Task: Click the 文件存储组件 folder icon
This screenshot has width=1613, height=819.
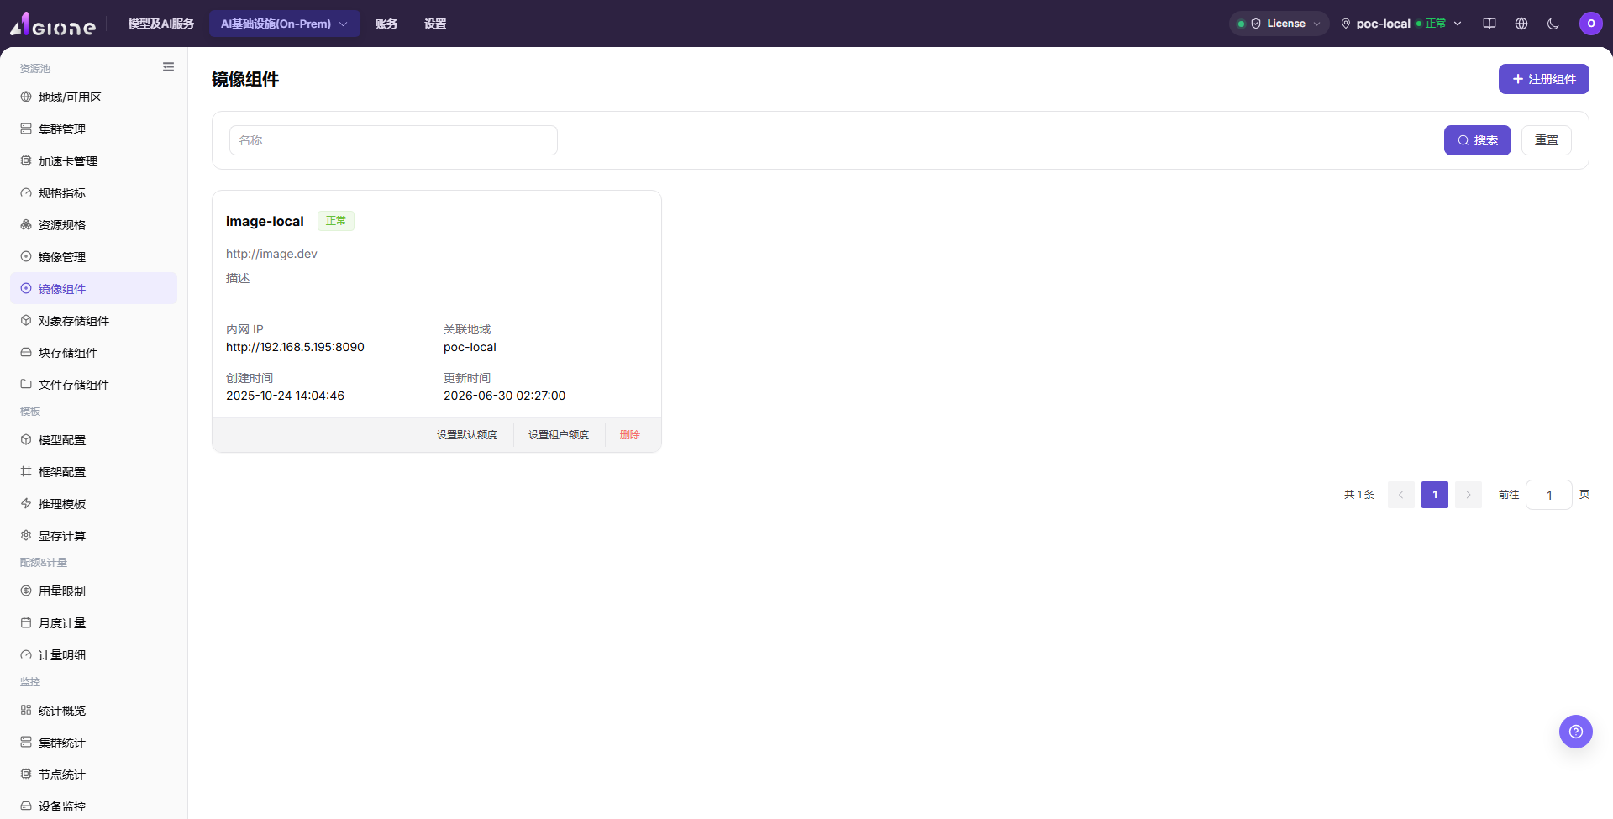Action: tap(26, 385)
